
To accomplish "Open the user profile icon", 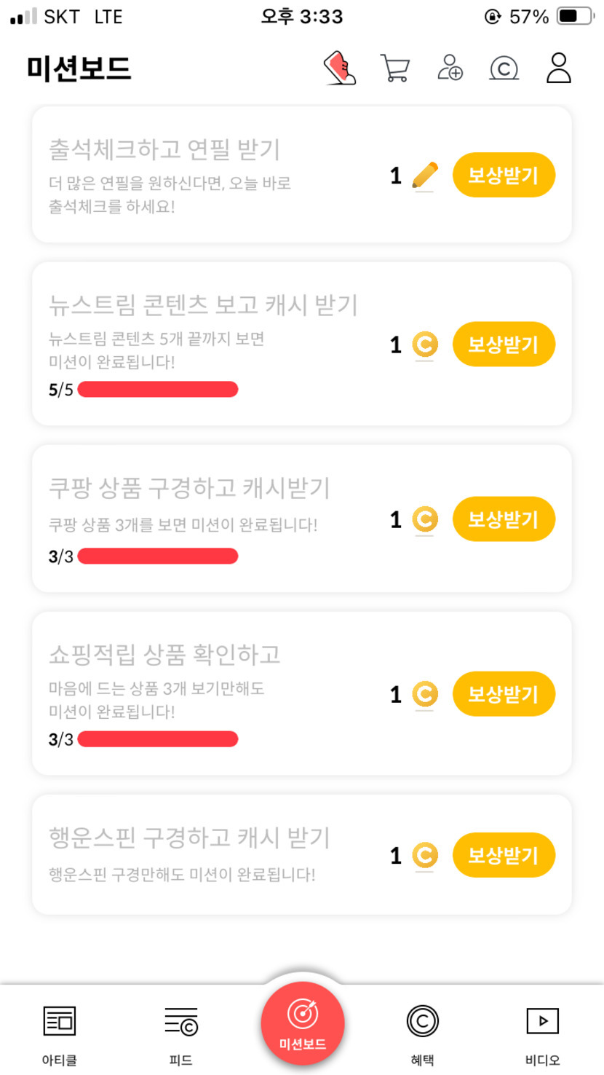I will (x=559, y=68).
